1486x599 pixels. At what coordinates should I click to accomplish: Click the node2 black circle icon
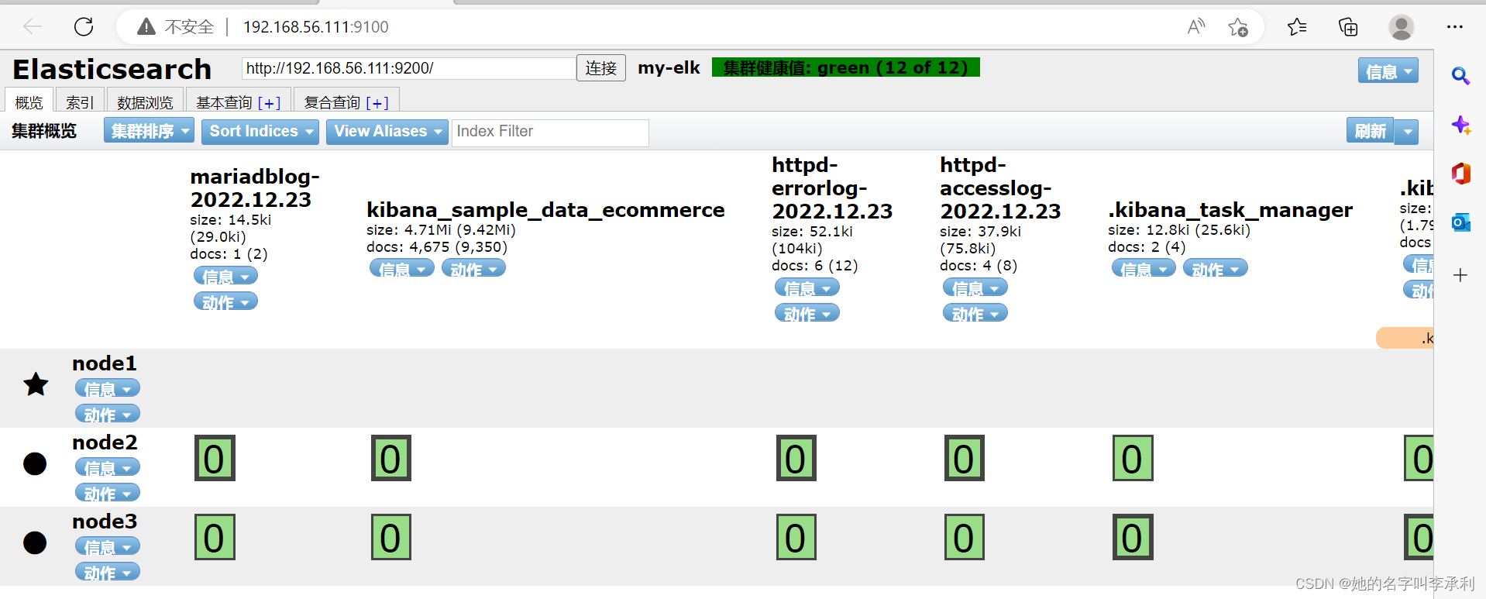35,463
